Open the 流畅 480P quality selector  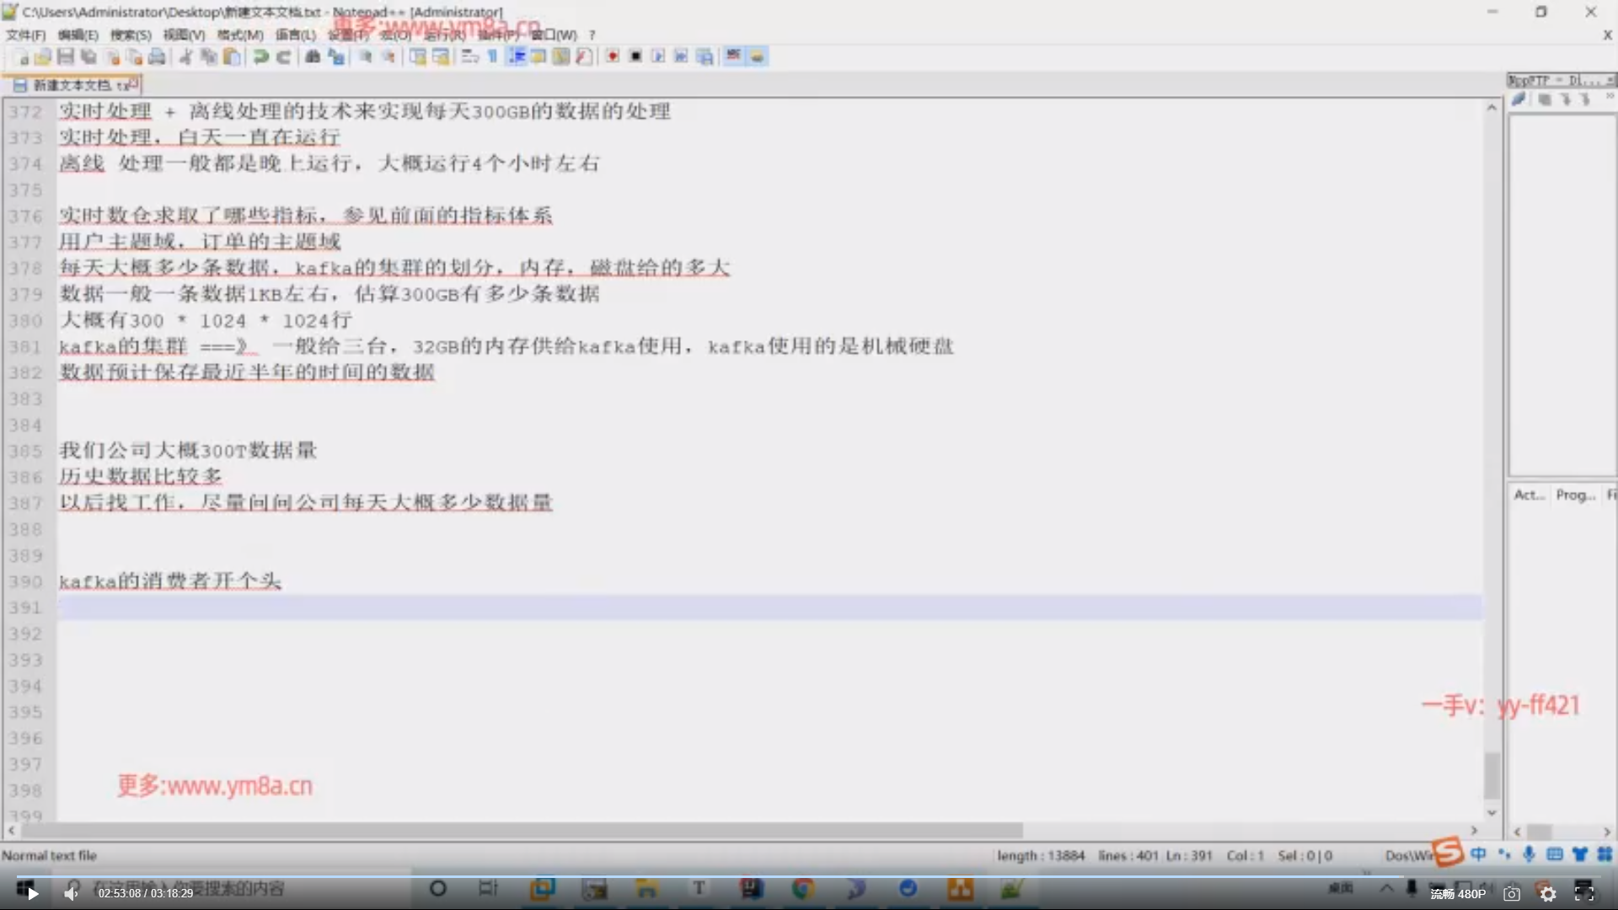pos(1457,893)
